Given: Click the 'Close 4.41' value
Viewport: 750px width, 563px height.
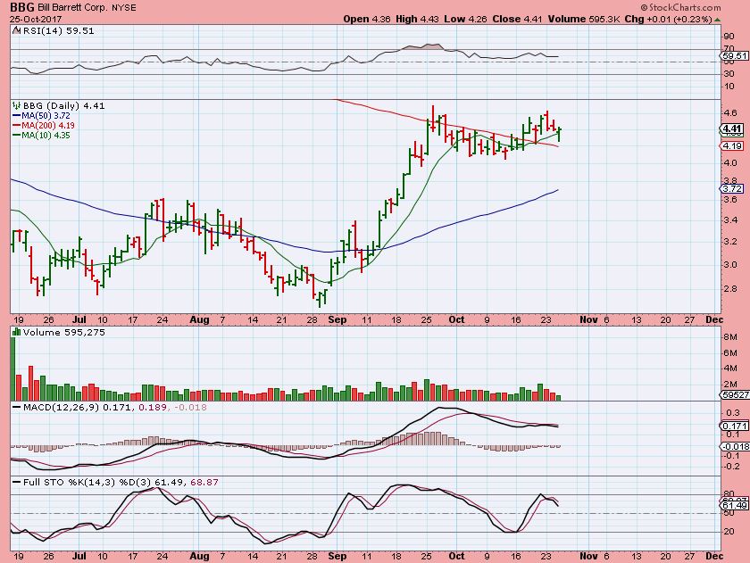Looking at the screenshot, I should 518,19.
